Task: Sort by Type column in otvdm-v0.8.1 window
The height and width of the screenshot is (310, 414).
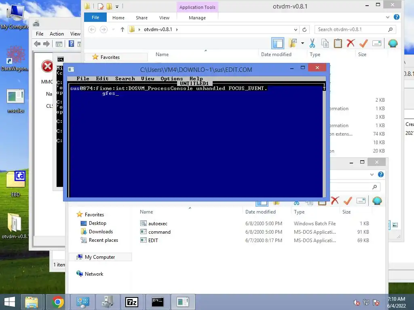Action: coord(315,54)
